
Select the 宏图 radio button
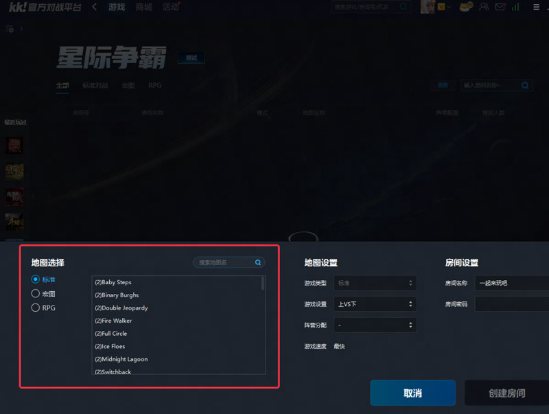(x=36, y=294)
